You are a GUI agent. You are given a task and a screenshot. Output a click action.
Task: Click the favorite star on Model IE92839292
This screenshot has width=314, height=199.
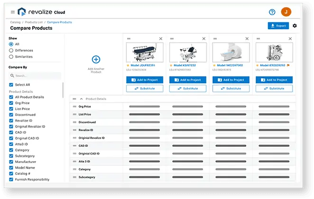coord(258,65)
